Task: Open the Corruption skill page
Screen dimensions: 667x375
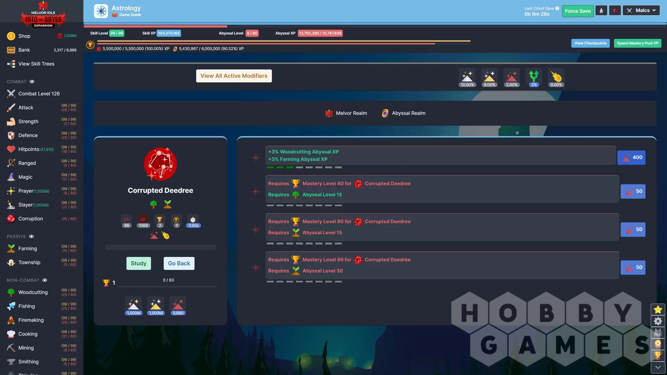Action: [42, 219]
